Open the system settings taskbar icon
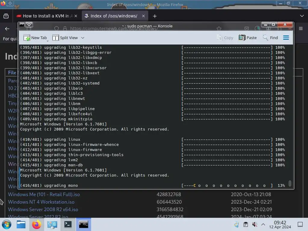The width and height of the screenshot is (308, 231). pyautogui.click(x=52, y=224)
